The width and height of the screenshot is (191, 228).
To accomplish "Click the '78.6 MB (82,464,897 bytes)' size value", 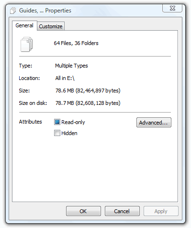I will click(x=88, y=91).
